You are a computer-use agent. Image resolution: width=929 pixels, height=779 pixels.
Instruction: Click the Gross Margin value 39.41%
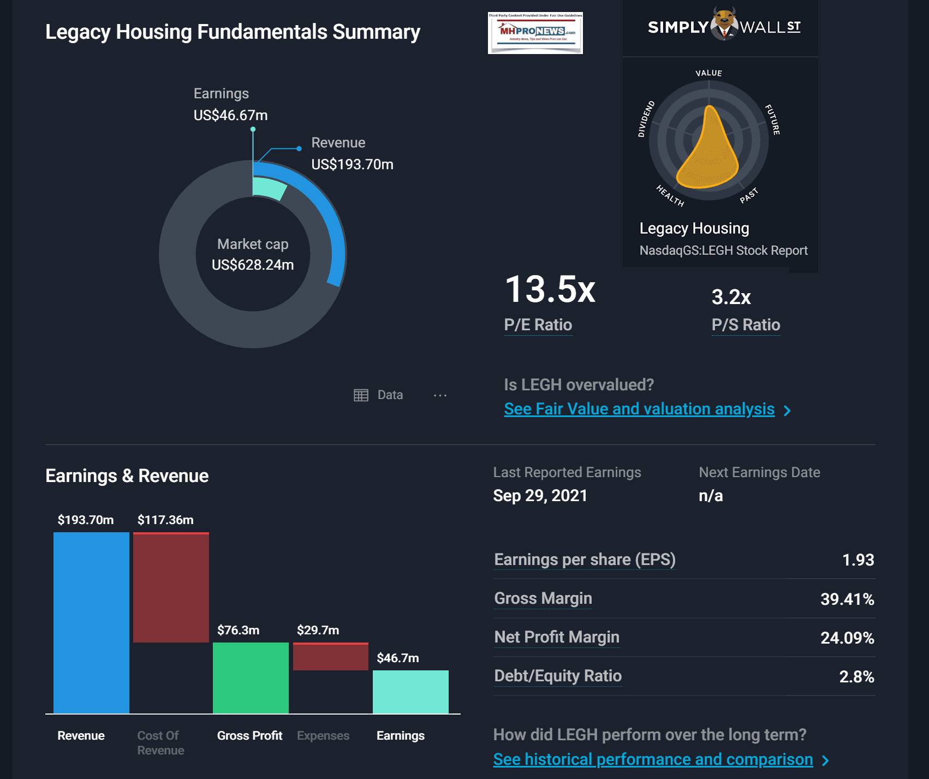[x=847, y=599]
